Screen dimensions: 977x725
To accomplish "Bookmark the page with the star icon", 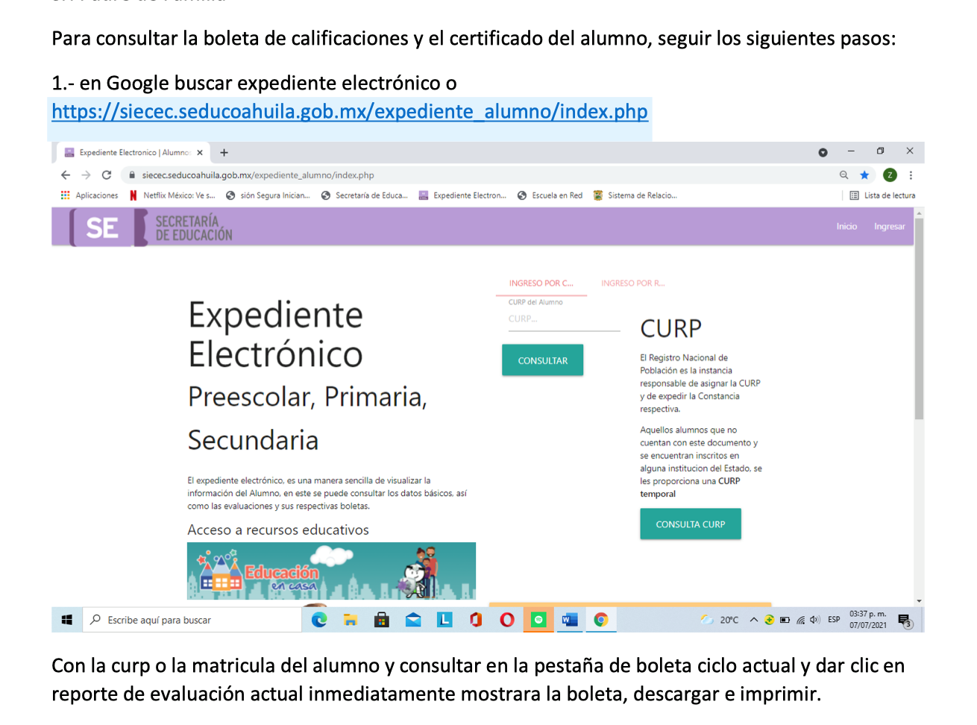I will (x=864, y=175).
